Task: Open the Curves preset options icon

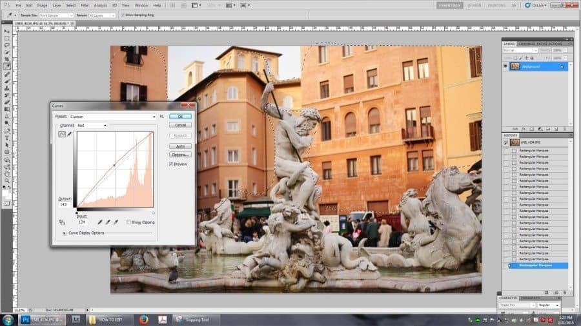Action: [x=161, y=117]
